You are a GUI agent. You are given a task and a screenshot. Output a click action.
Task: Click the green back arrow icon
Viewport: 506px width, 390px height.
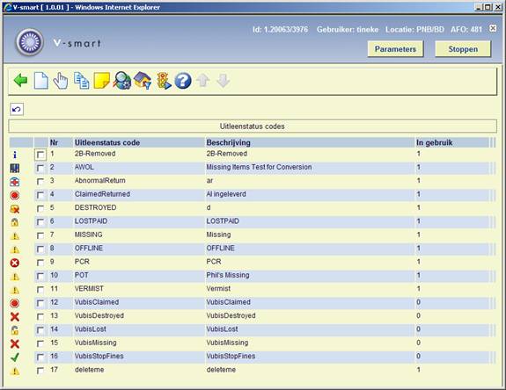tap(20, 81)
